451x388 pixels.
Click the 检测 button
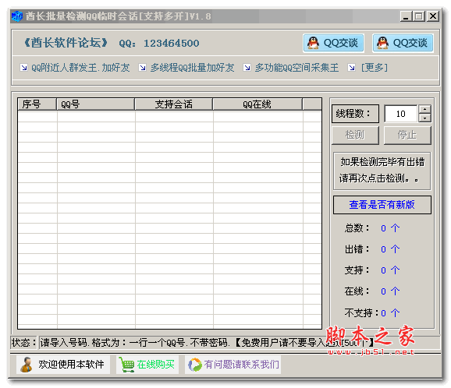click(355, 135)
